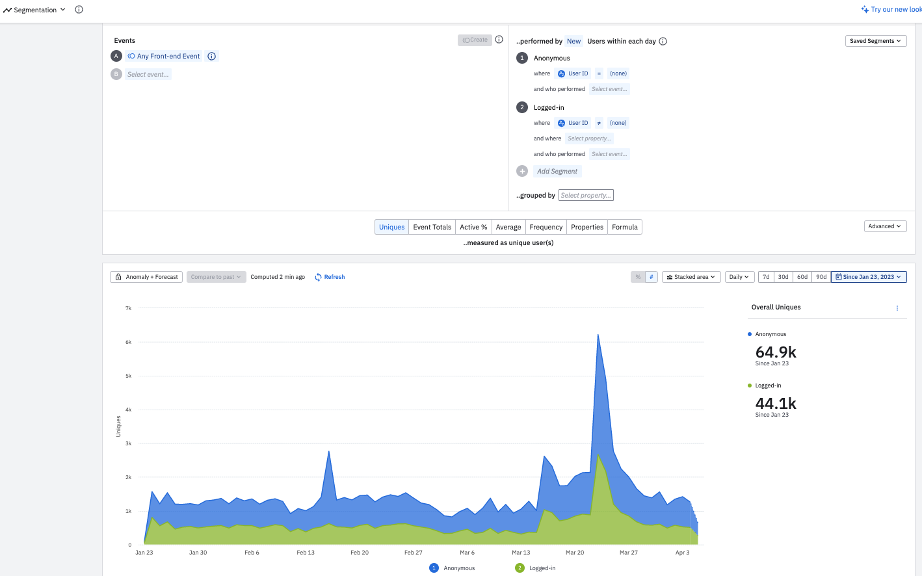Viewport: 922px width, 576px height.
Task: Click the segment 2 number badge
Action: click(521, 107)
